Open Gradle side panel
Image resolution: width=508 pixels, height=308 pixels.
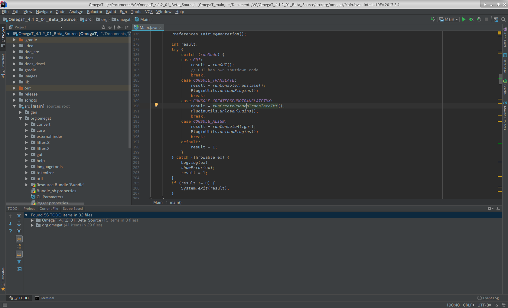[505, 87]
